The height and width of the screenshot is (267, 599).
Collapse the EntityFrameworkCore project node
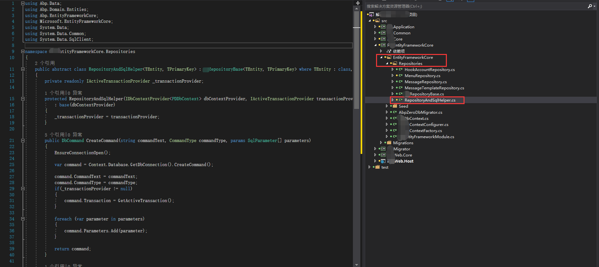click(x=375, y=45)
